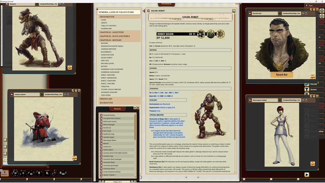Open toolbar on nanite swarm image
325x183 pixels.
(x=73, y=91)
